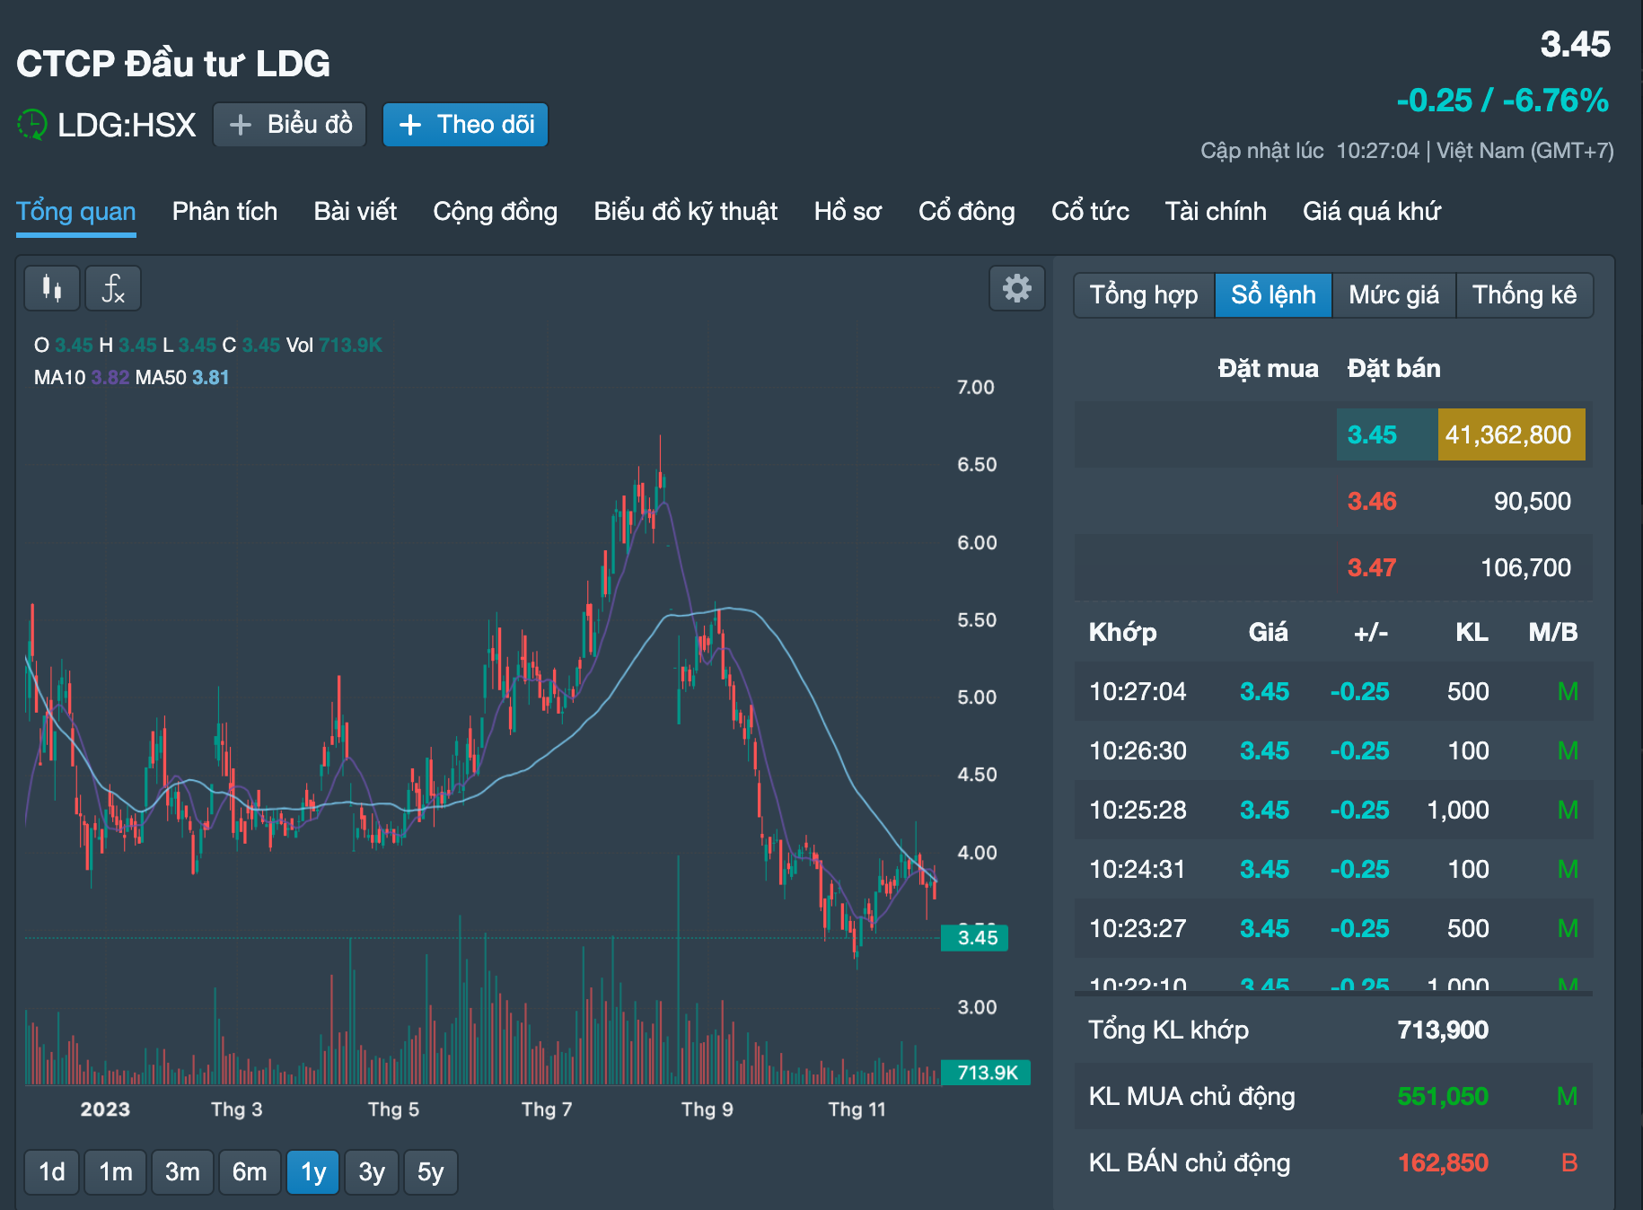
Task: Open the Giá quá khứ tab
Action: tap(1371, 212)
